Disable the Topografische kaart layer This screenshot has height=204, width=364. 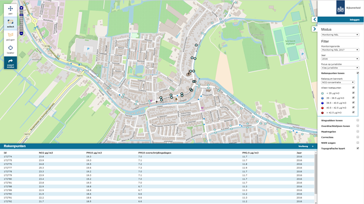click(358, 148)
